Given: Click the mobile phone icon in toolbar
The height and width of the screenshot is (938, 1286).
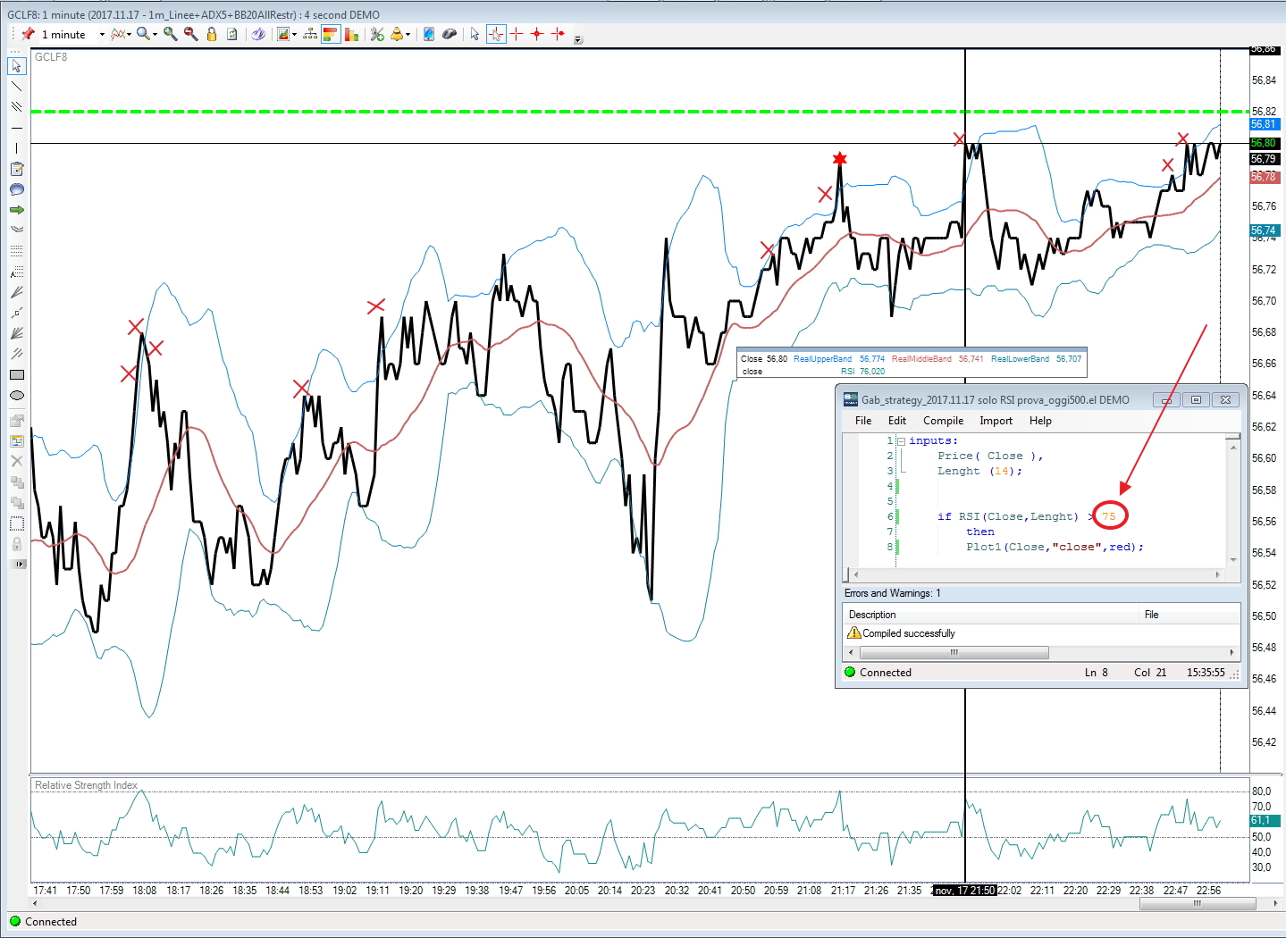Looking at the screenshot, I should 428,34.
